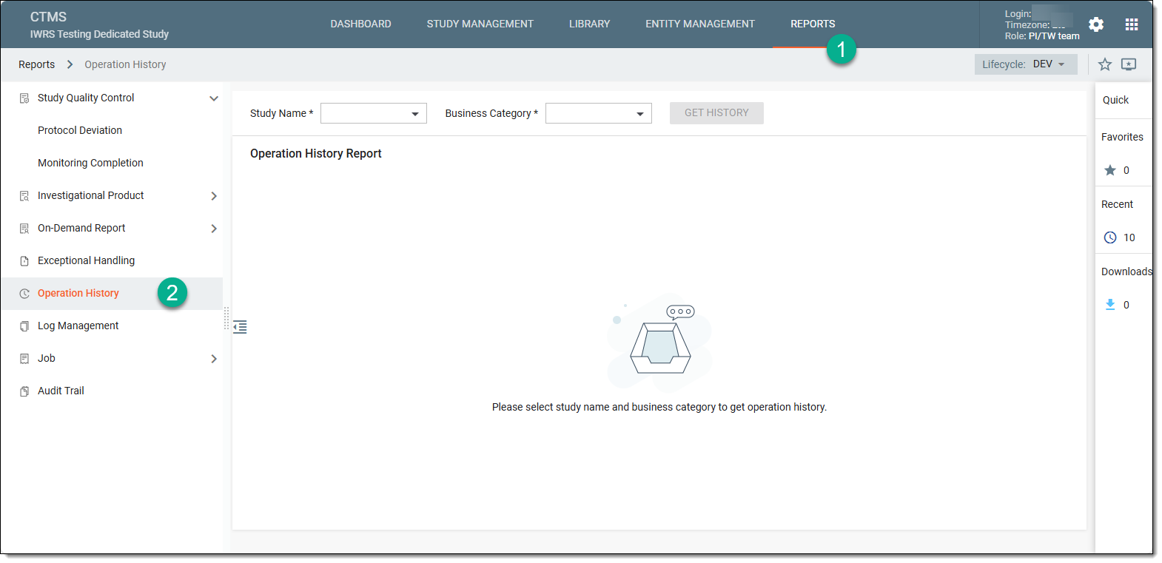This screenshot has height=563, width=1162.
Task: Click the Operation History clock icon
Action: [24, 294]
